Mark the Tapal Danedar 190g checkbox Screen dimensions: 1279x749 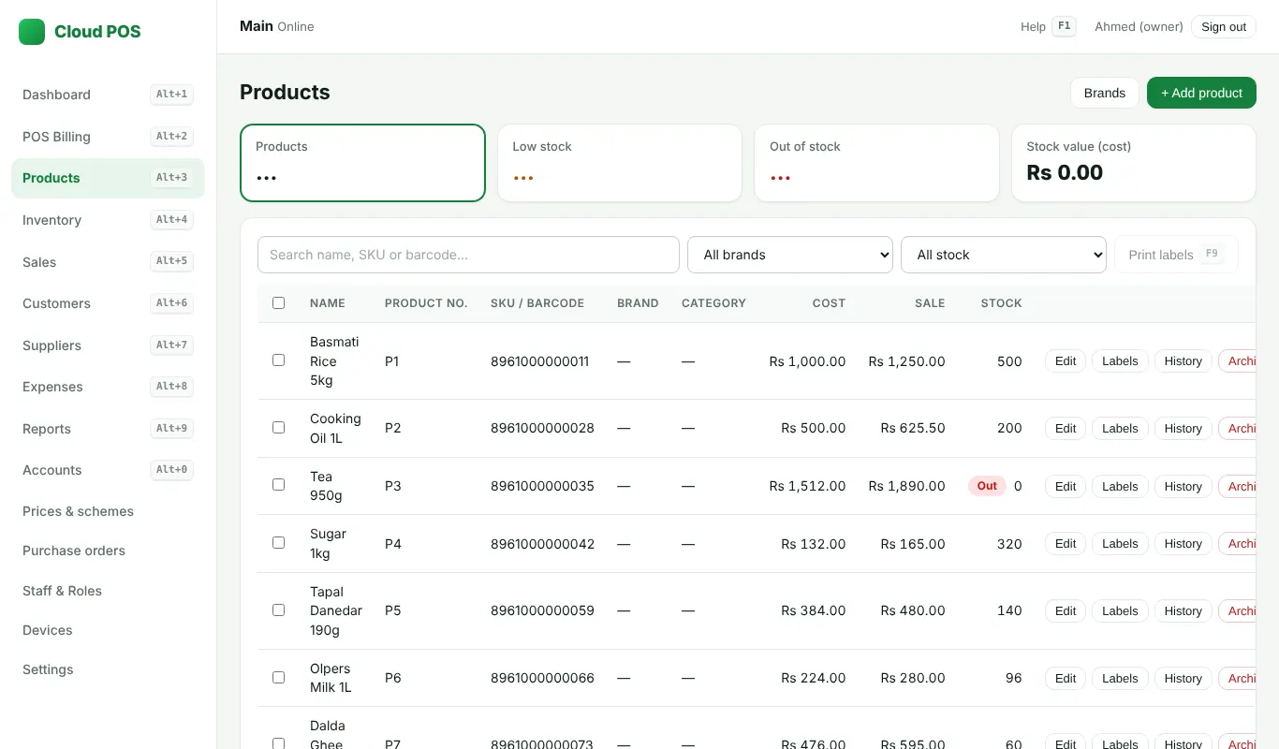point(278,609)
